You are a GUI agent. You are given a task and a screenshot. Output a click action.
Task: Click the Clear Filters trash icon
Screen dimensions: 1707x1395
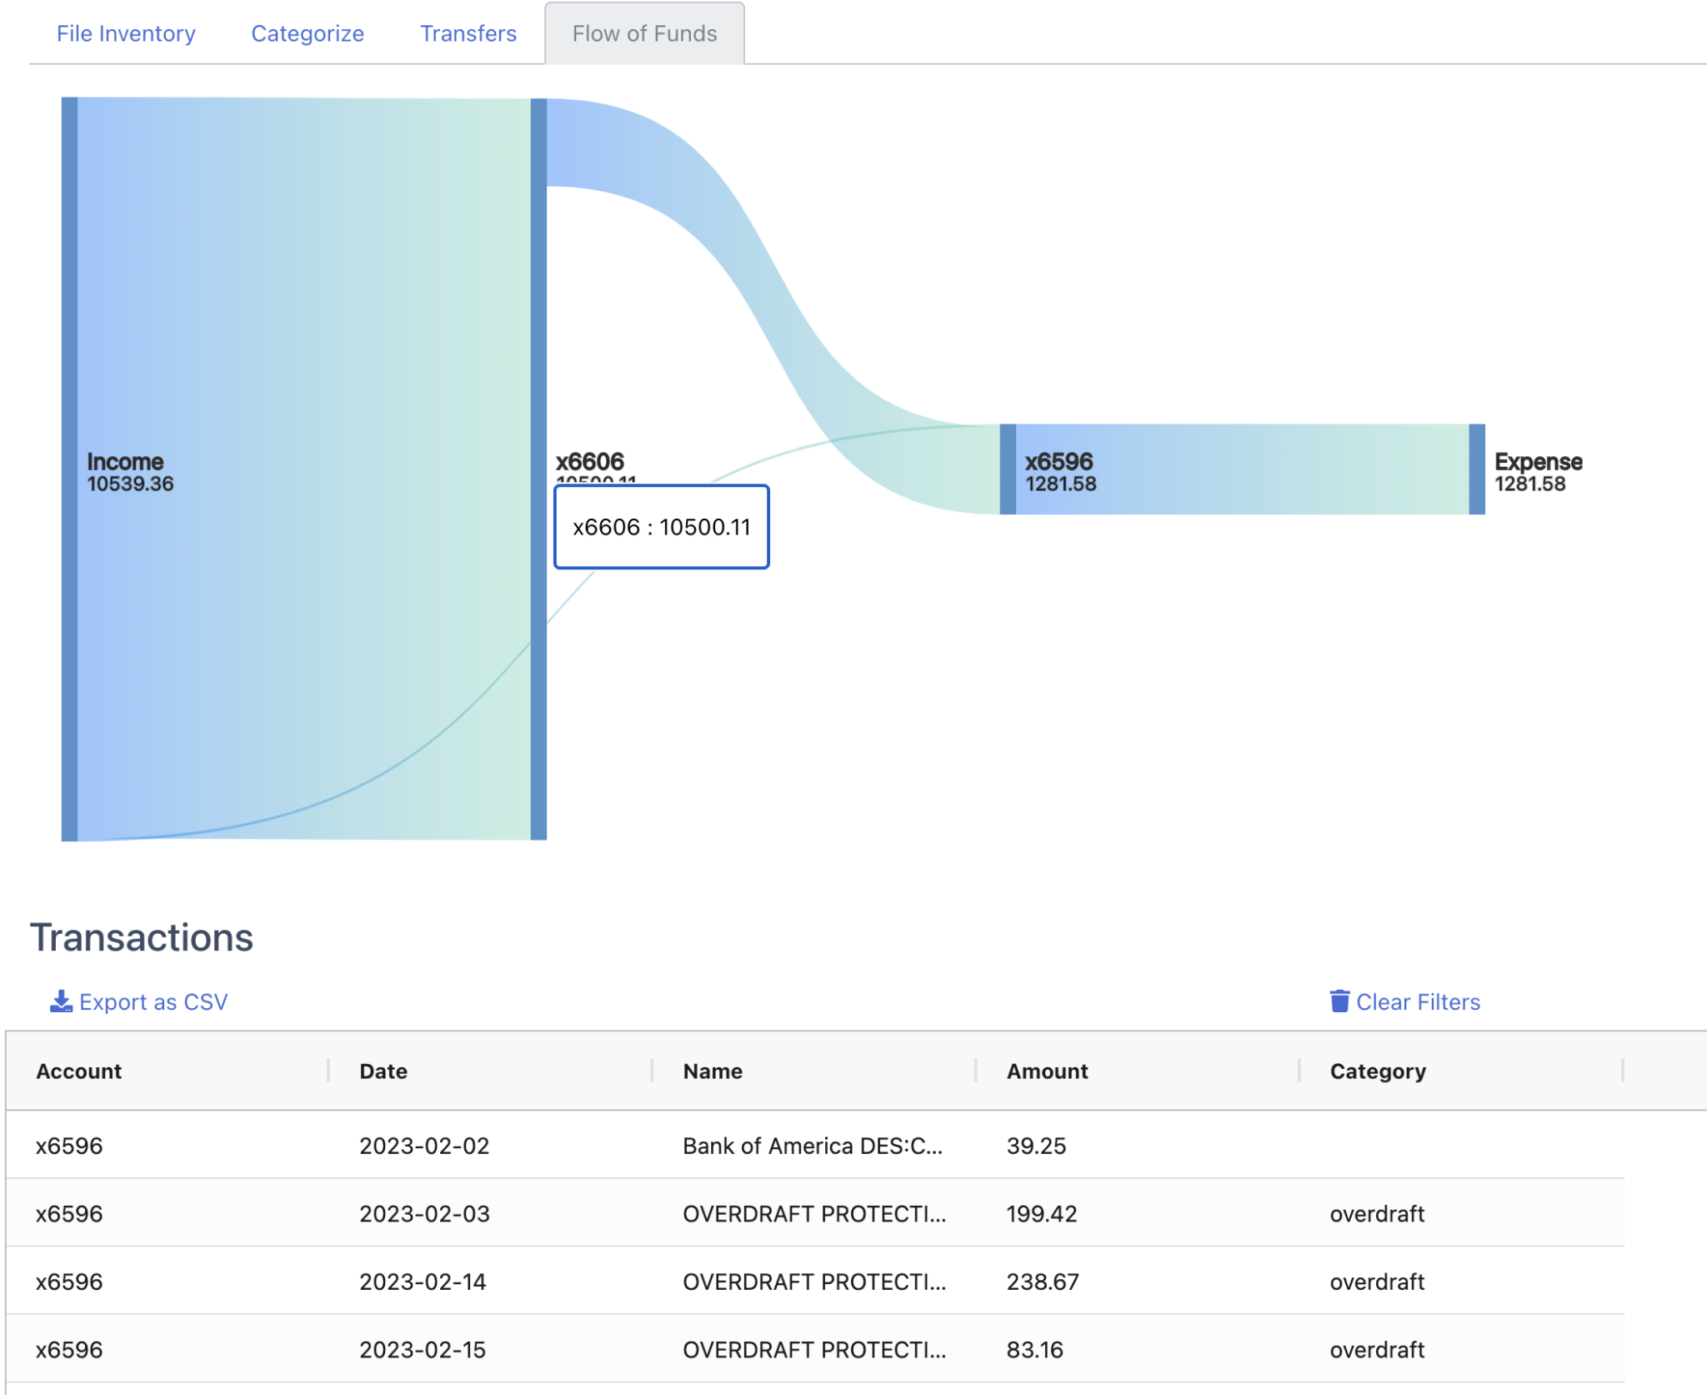click(x=1339, y=1001)
